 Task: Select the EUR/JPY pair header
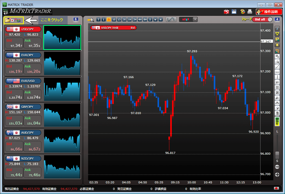point(23,55)
